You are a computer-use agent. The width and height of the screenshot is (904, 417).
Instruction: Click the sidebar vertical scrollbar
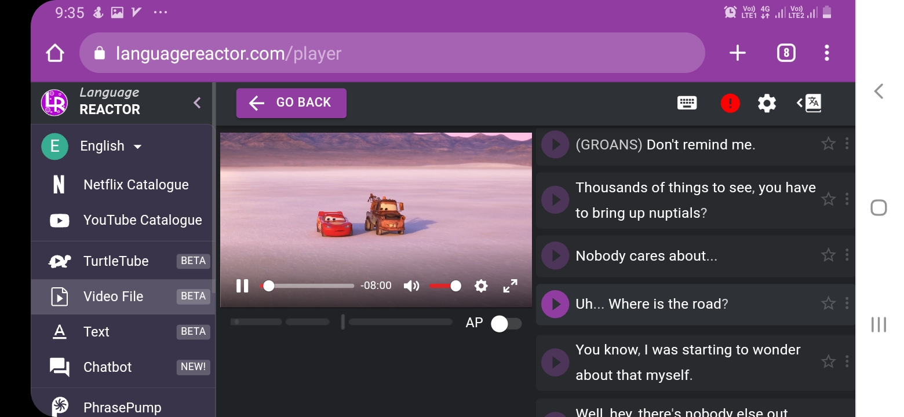tap(214, 188)
